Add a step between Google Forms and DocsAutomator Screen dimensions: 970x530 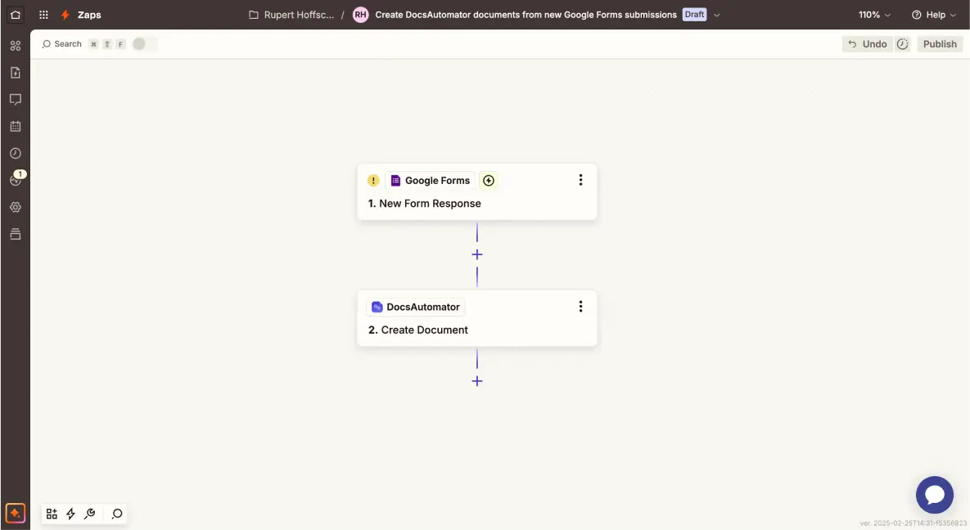(477, 254)
